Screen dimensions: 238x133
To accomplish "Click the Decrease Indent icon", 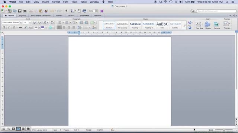I will click(x=81, y=23).
